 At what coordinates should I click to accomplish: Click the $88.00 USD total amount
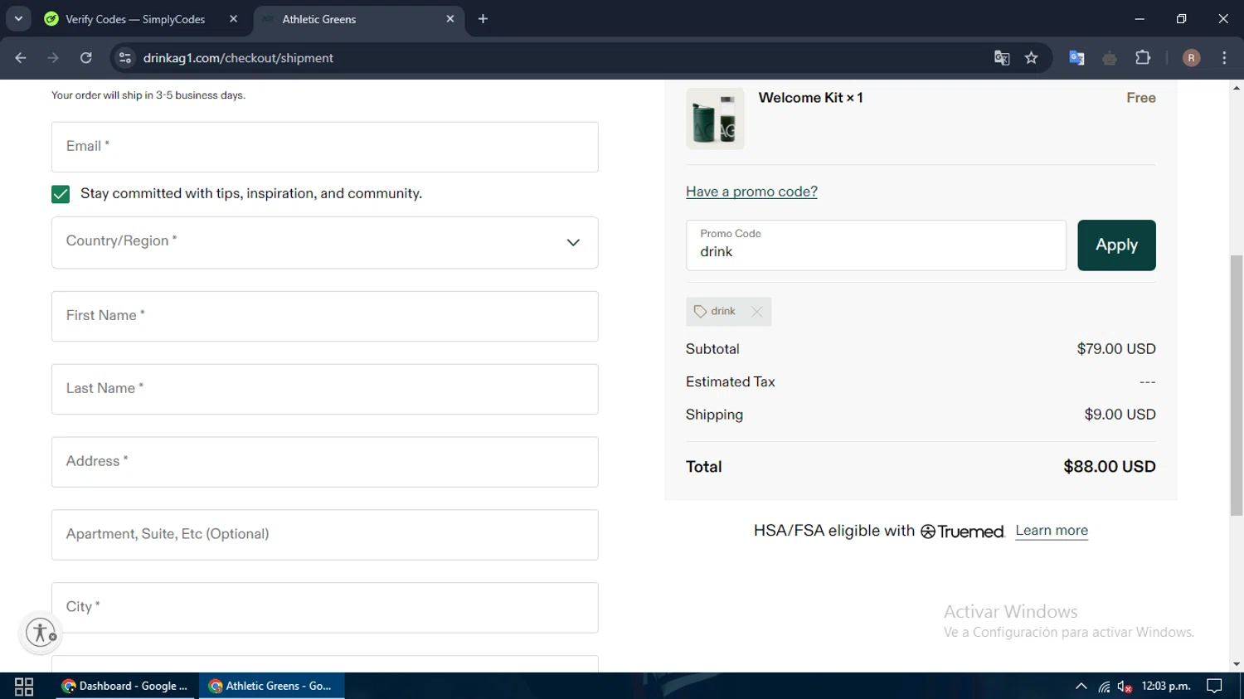point(1110,467)
